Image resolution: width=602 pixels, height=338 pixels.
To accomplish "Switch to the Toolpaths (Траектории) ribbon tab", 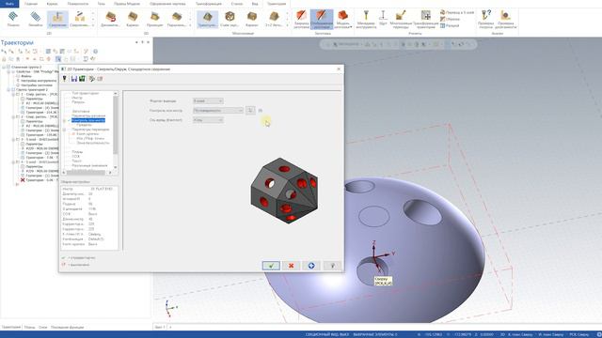I will pyautogui.click(x=277, y=4).
